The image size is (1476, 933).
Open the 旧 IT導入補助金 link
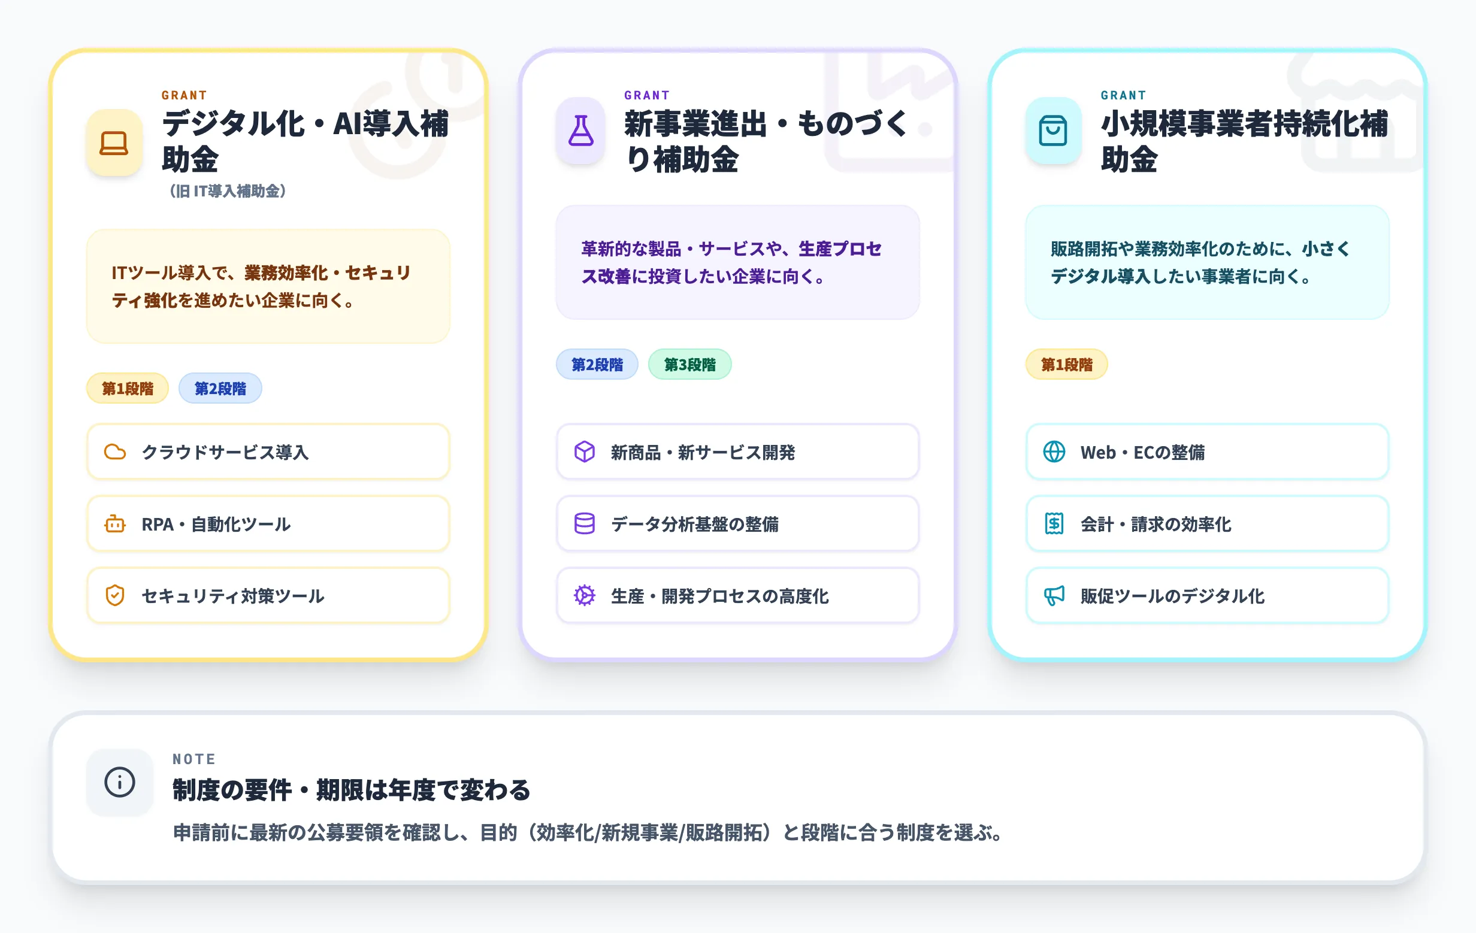click(228, 192)
